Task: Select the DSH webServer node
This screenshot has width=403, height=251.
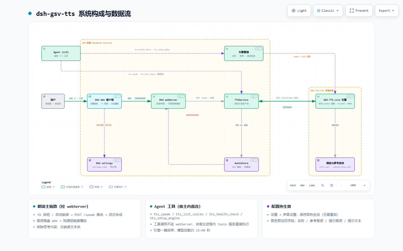Action: [x=168, y=101]
